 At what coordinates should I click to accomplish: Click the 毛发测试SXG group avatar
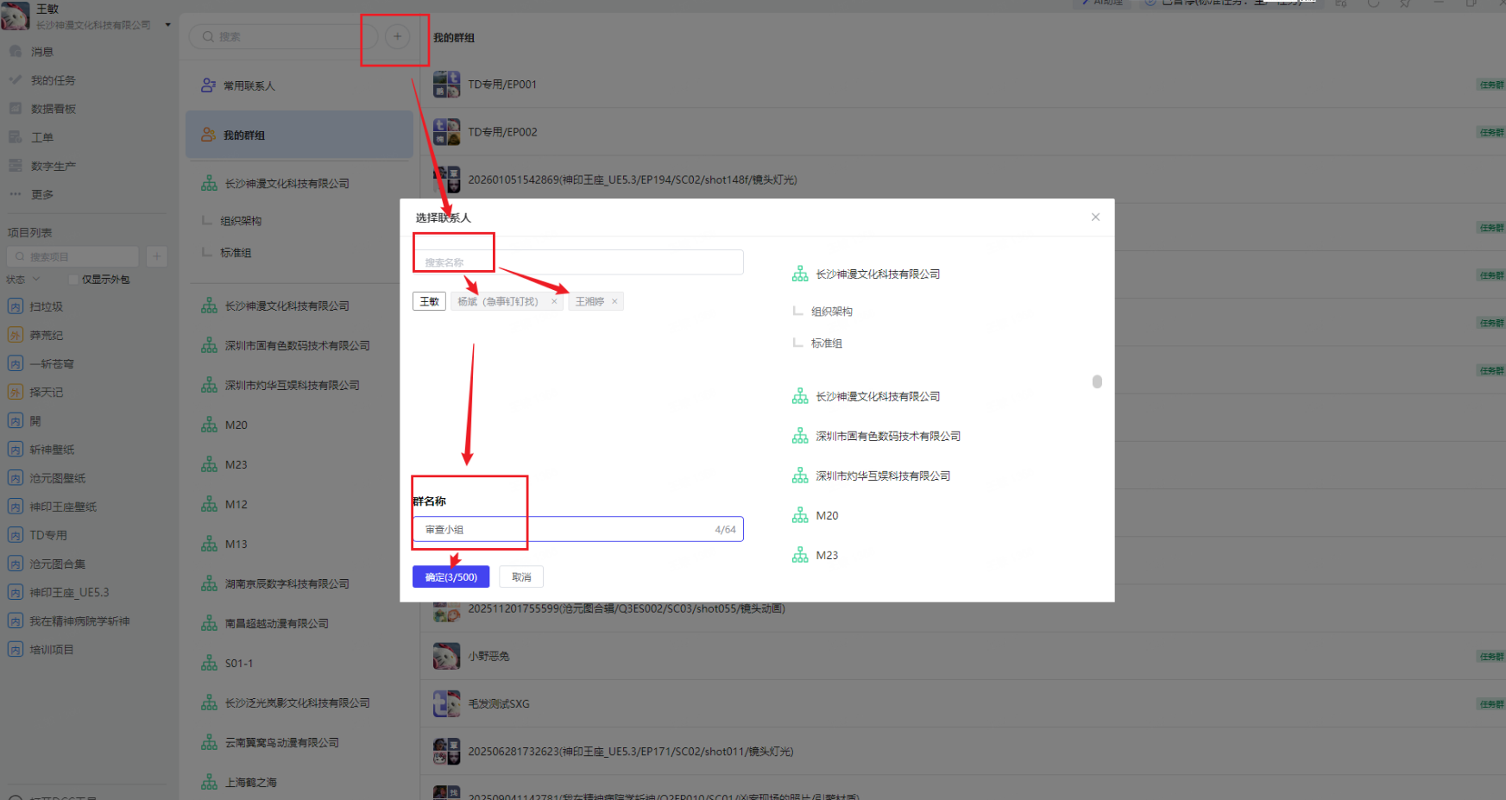[446, 703]
